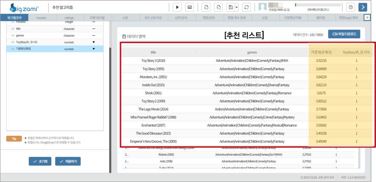This screenshot has height=182, width=376.
Task: Click the 데이터 영역 document icon
Action: 124,36
